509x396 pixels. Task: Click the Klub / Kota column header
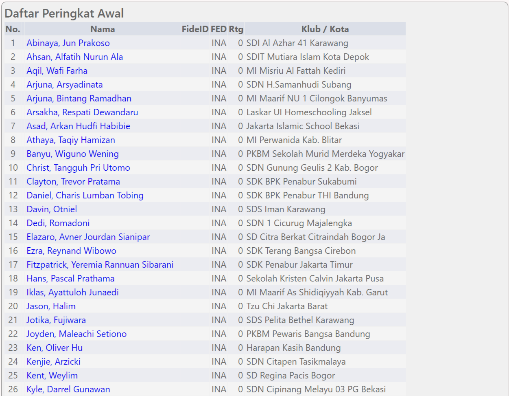[x=325, y=29]
